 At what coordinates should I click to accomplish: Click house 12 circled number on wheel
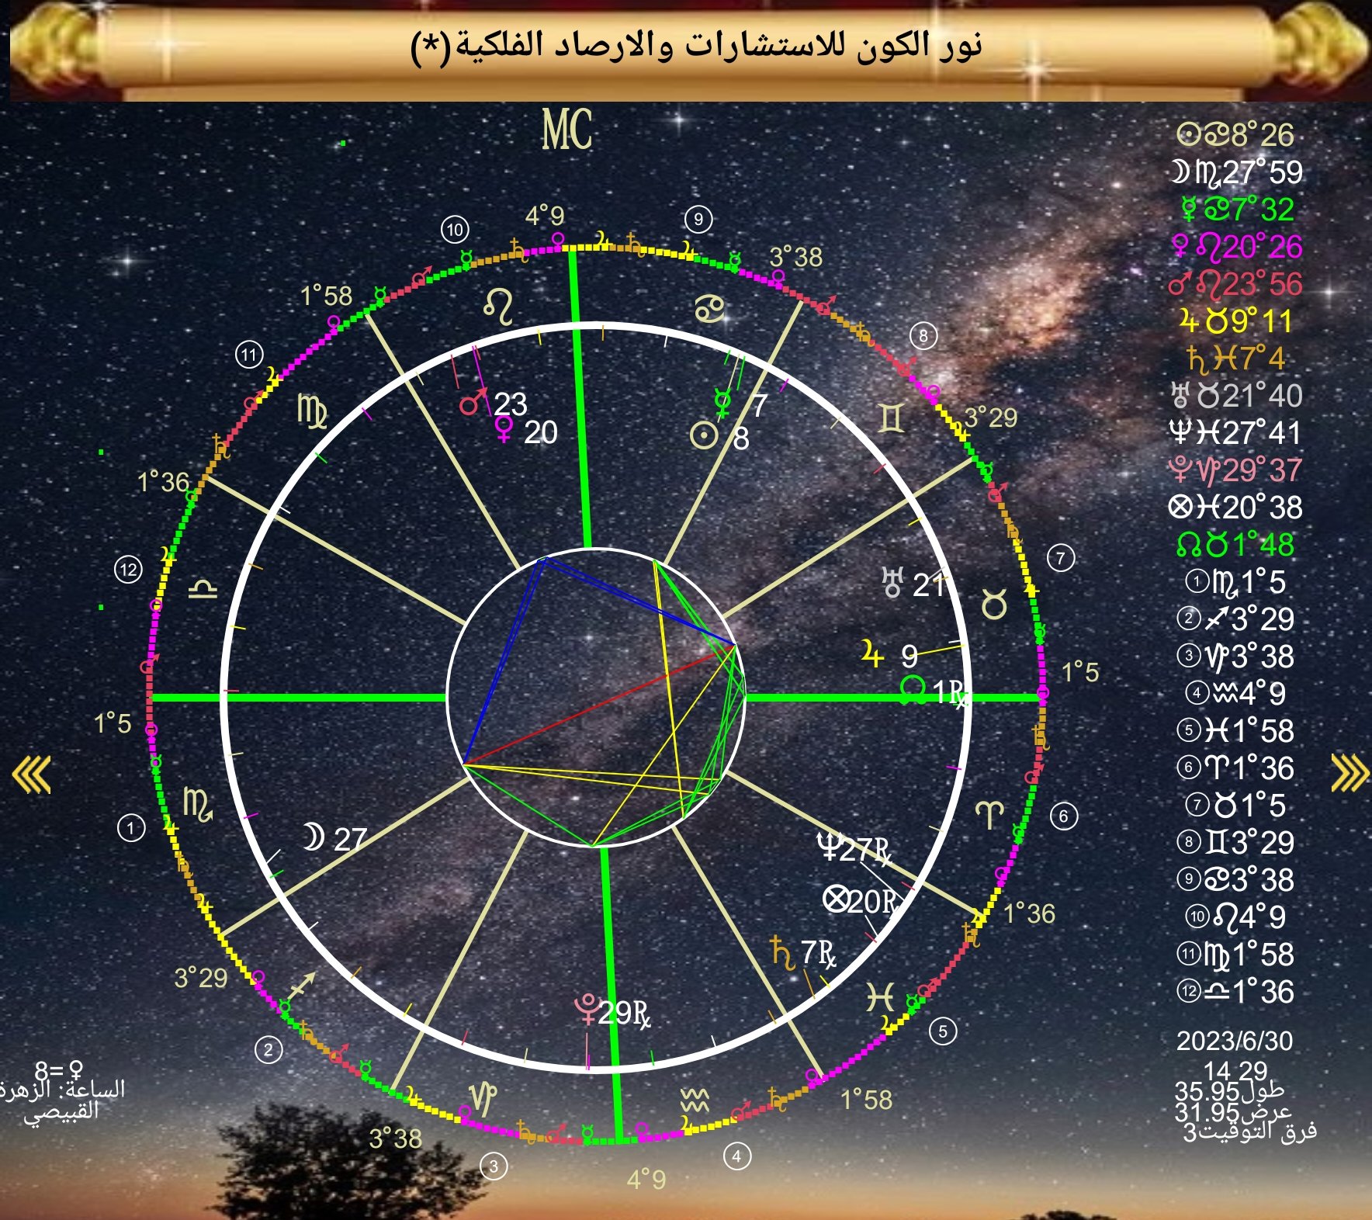click(128, 570)
